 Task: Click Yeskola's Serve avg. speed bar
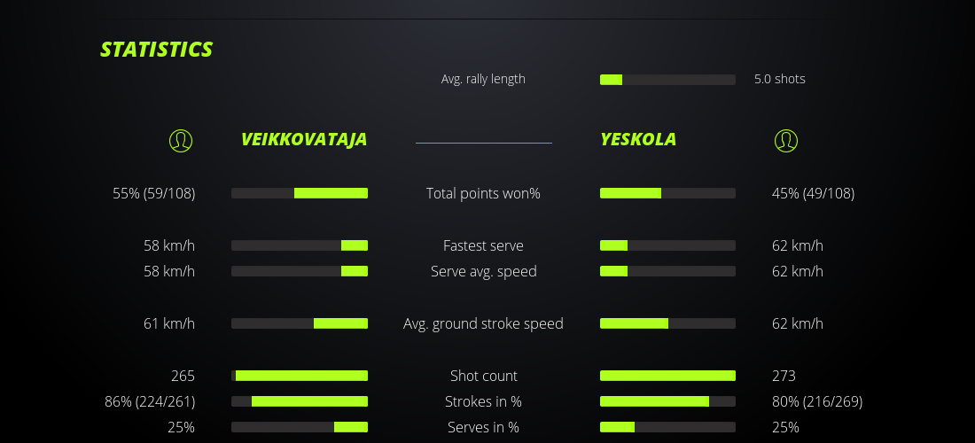click(x=667, y=271)
